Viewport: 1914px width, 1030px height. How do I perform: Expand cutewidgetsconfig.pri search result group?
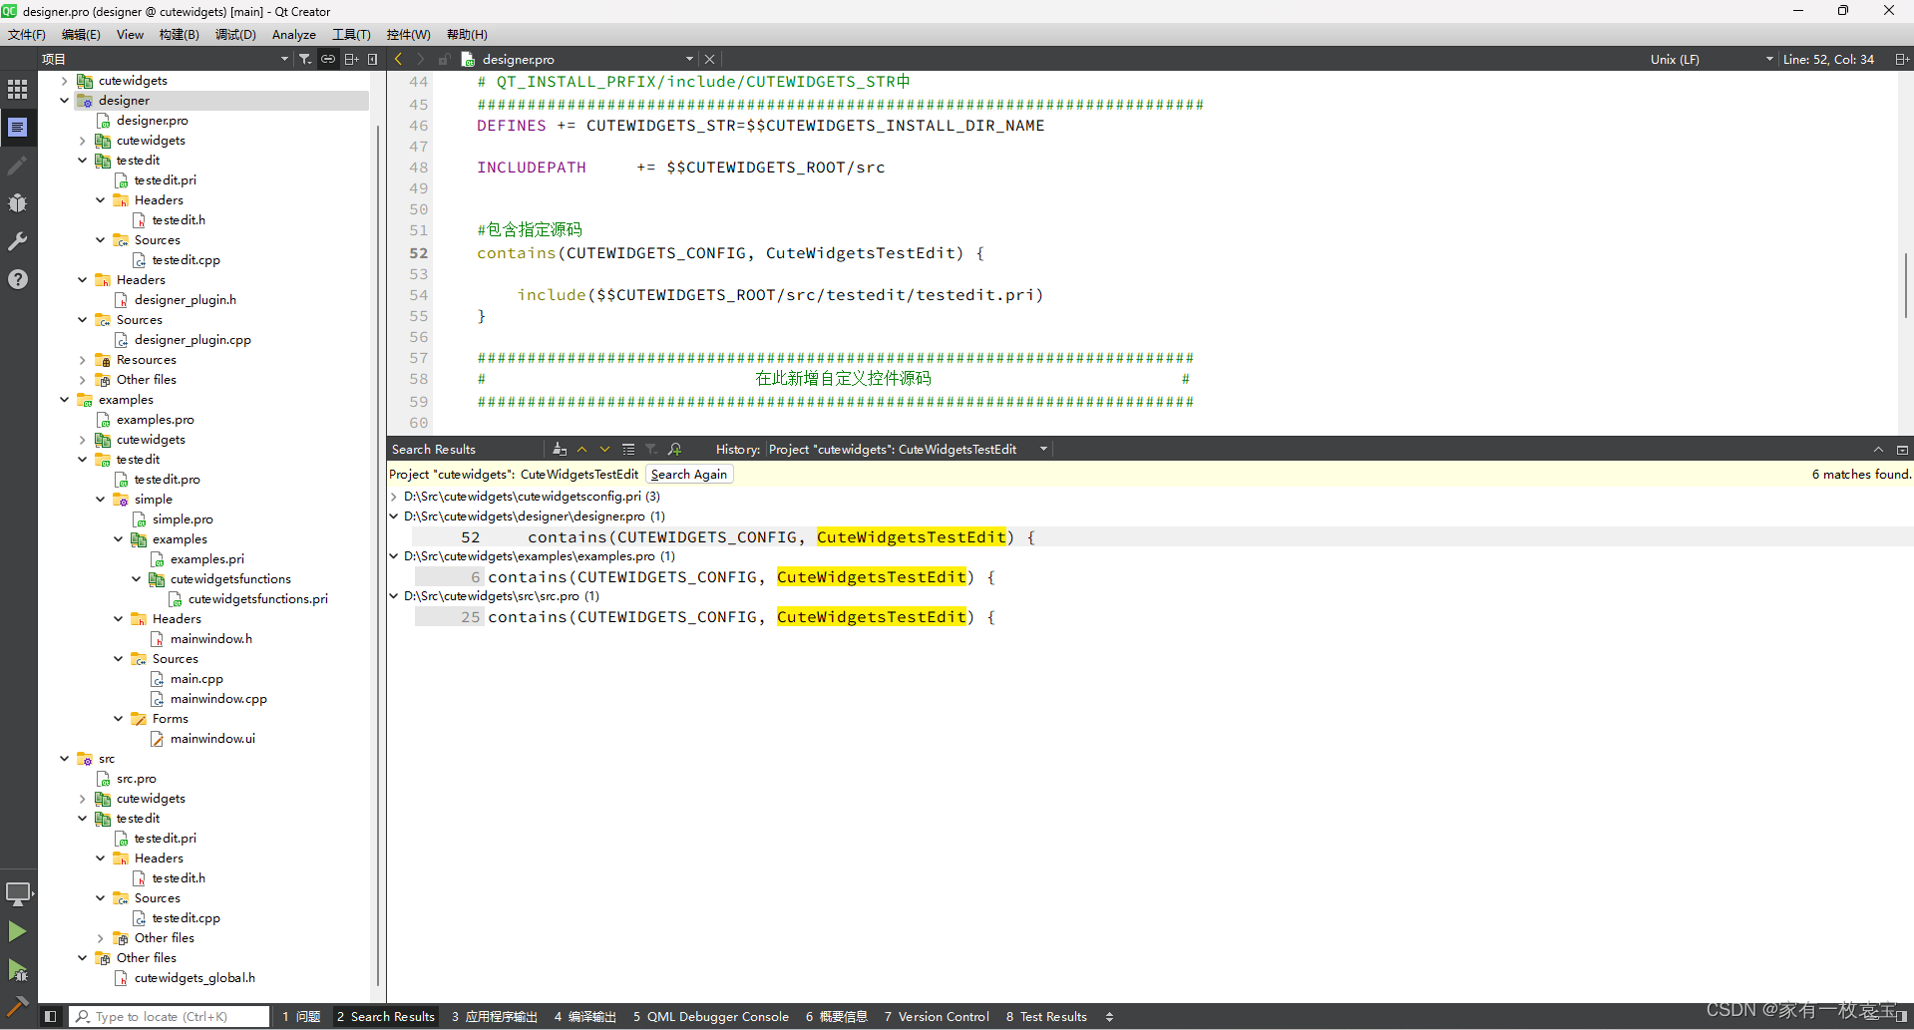coord(394,496)
